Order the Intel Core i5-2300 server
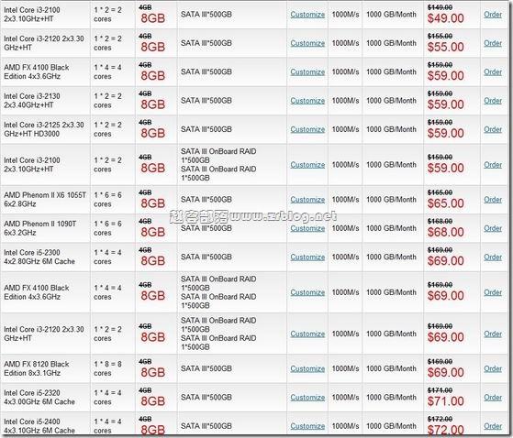 493,257
